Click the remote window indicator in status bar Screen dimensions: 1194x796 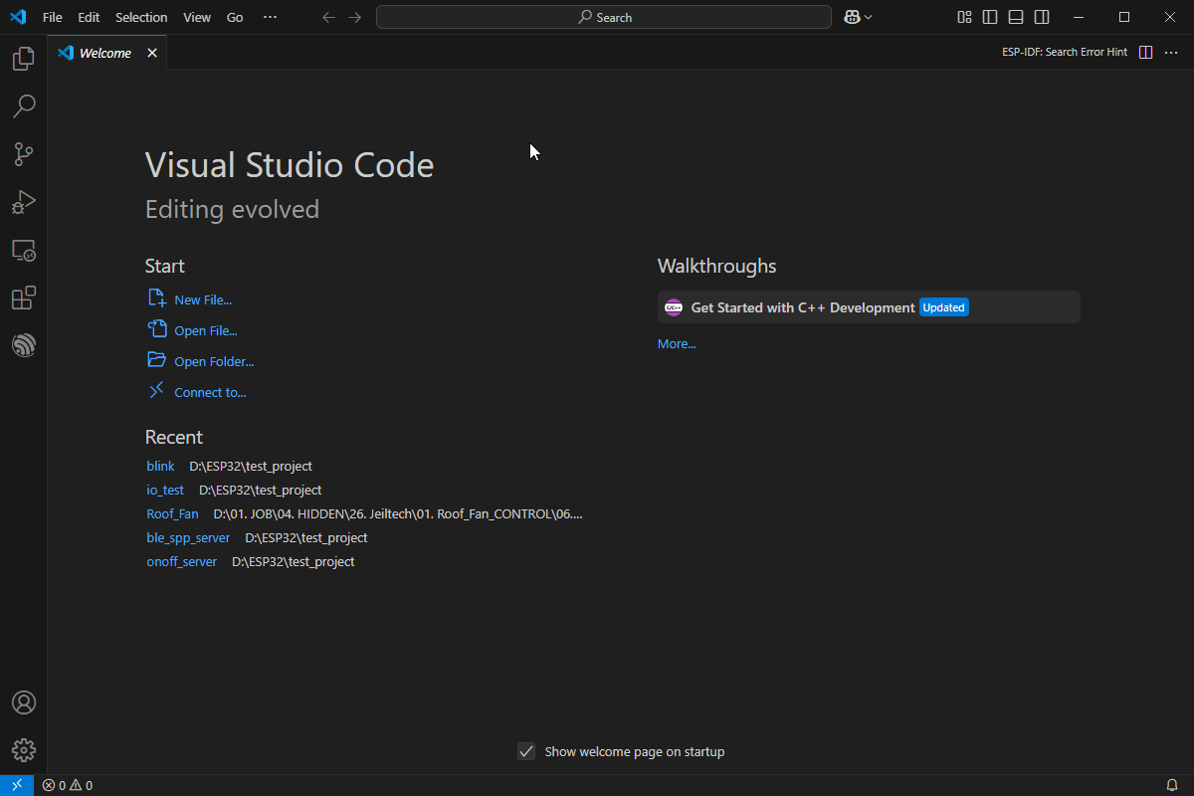[17, 785]
